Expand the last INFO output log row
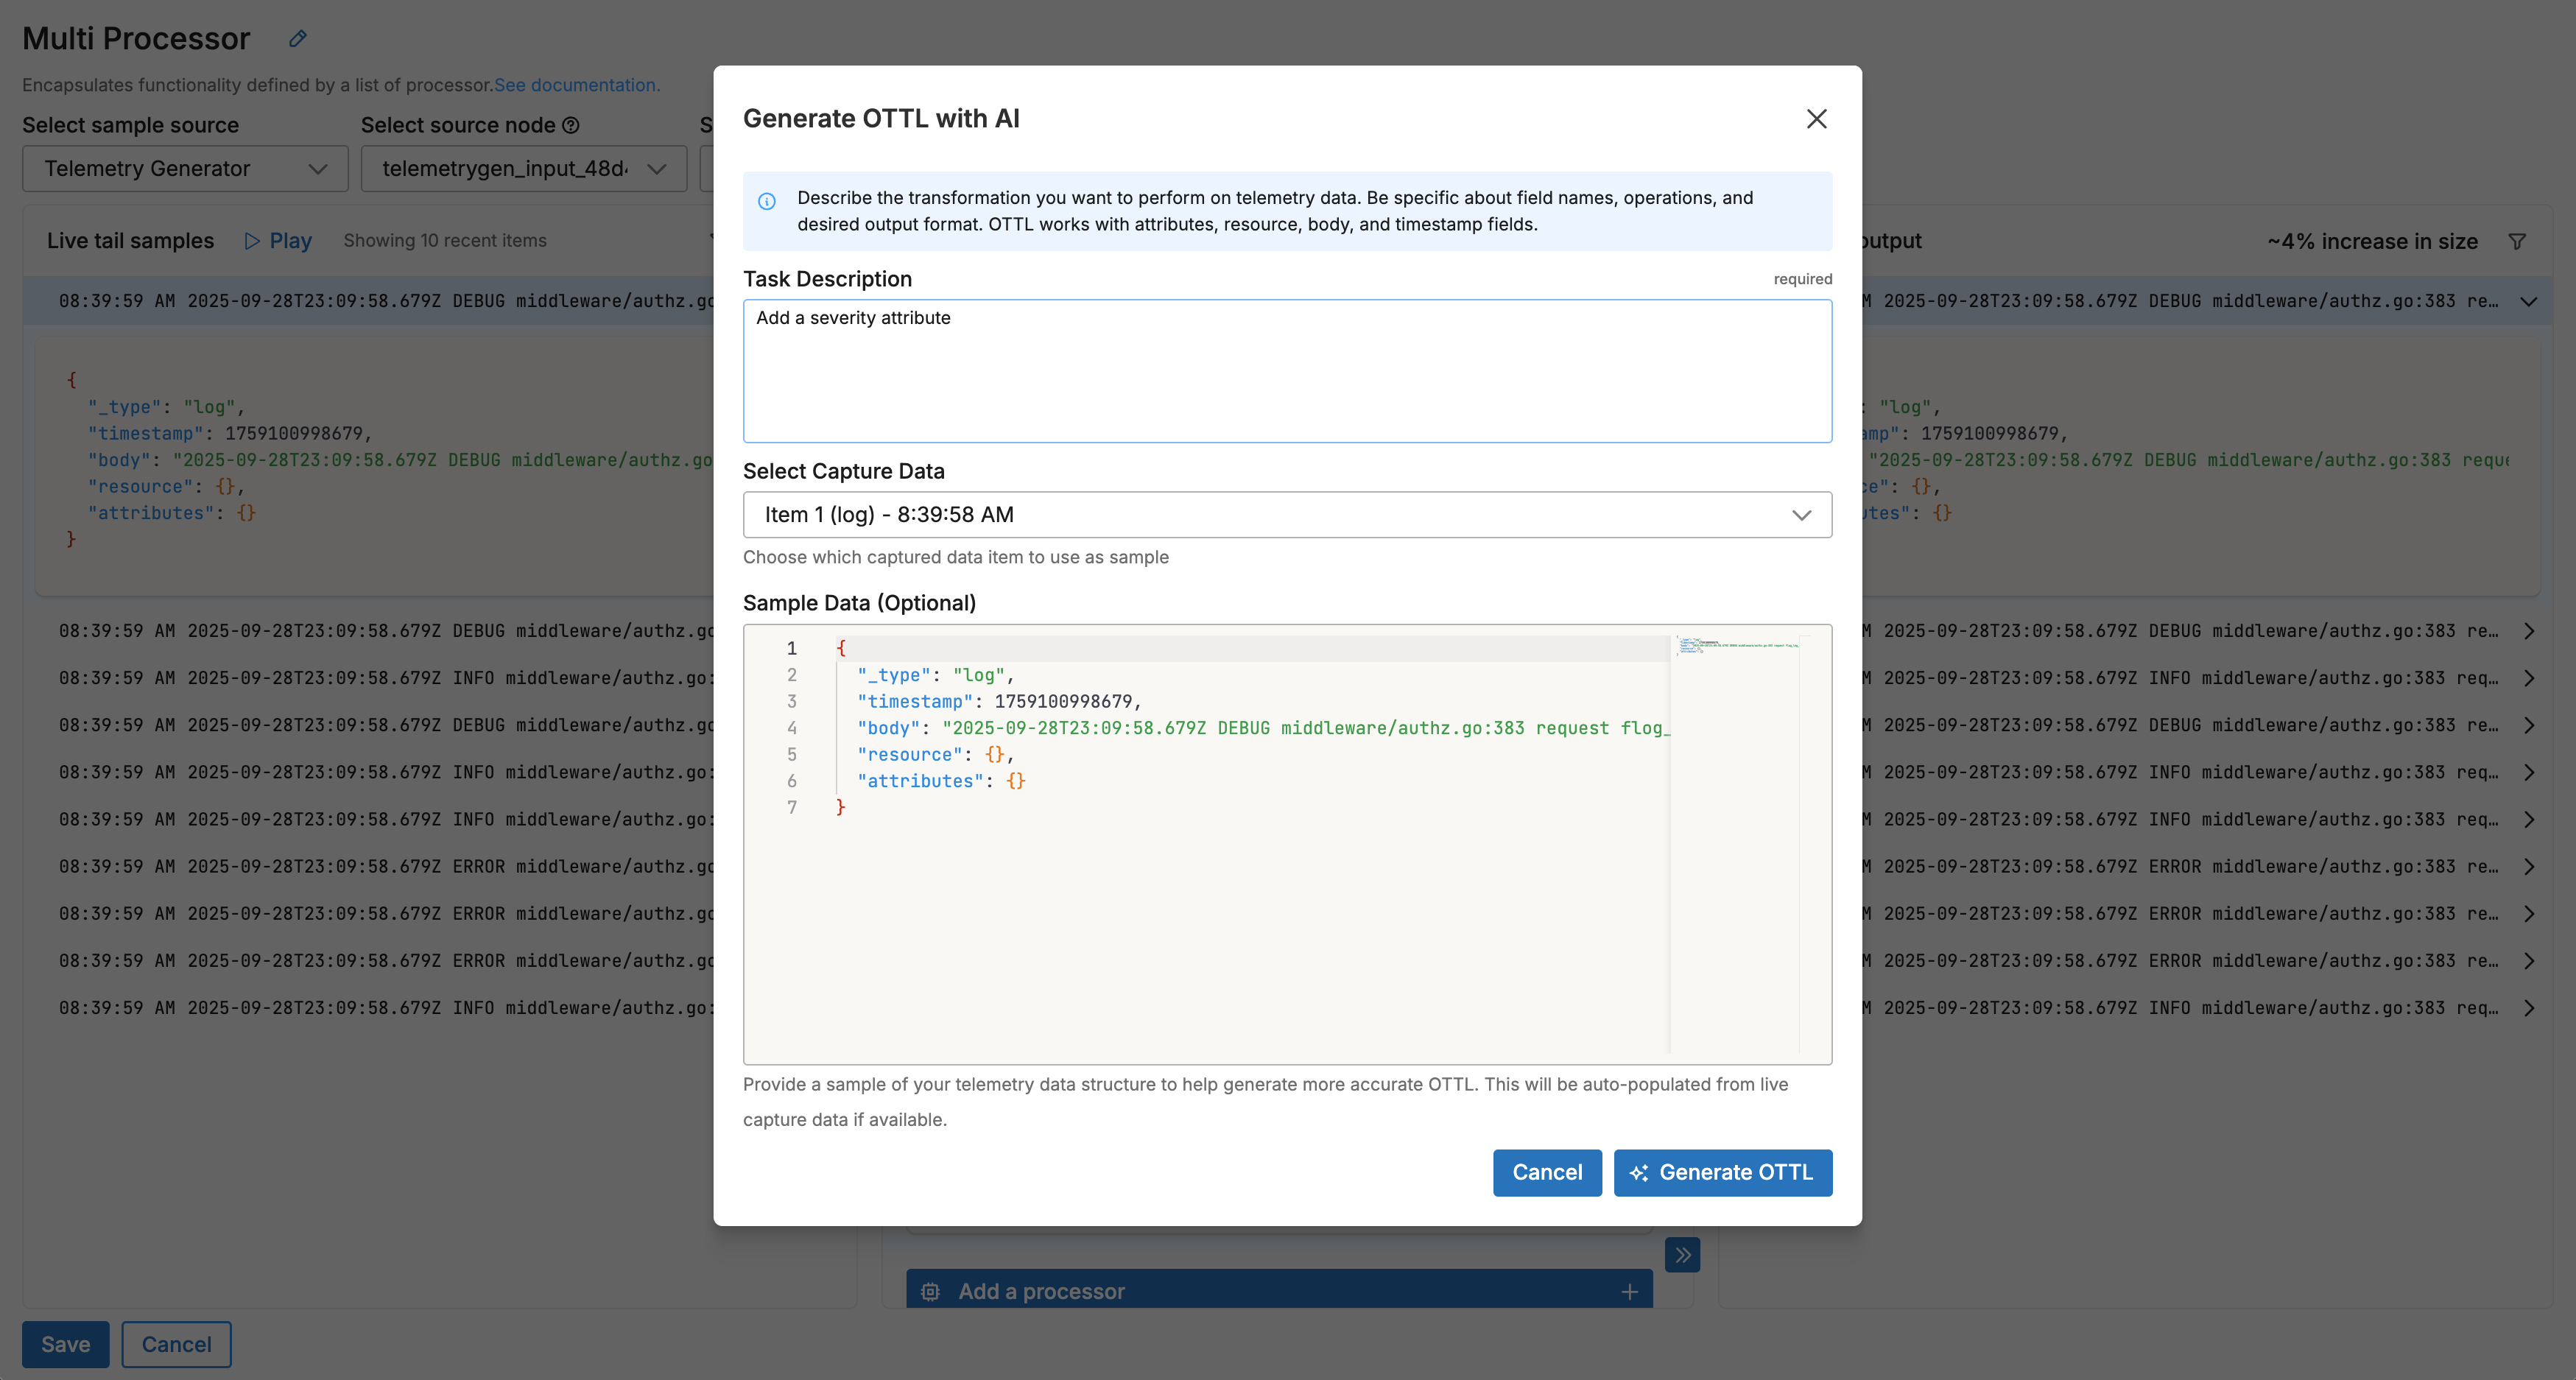Screen dimensions: 2576x1380 click(x=2528, y=1008)
